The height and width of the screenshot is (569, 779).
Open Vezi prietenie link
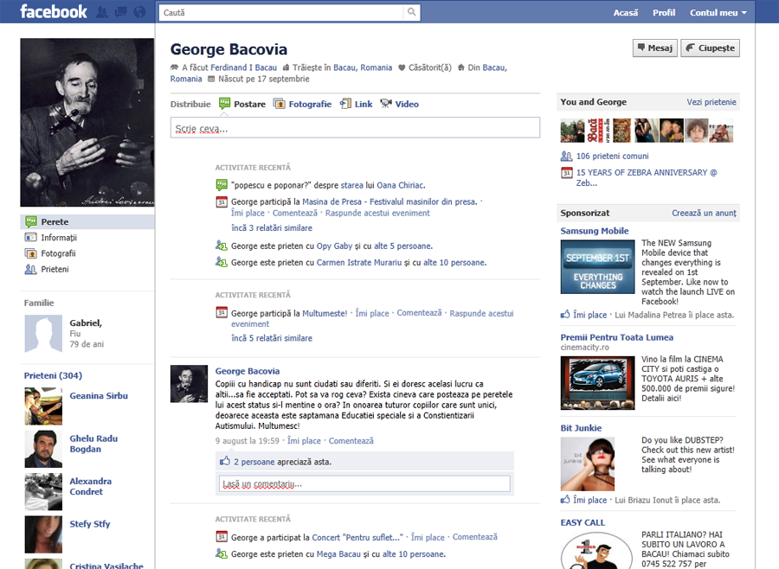coord(711,102)
